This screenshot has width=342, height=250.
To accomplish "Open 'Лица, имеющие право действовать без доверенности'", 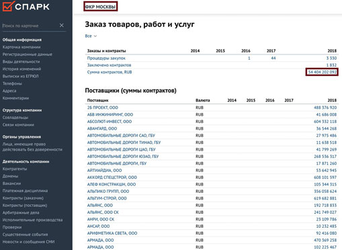I will click(x=32, y=147).
